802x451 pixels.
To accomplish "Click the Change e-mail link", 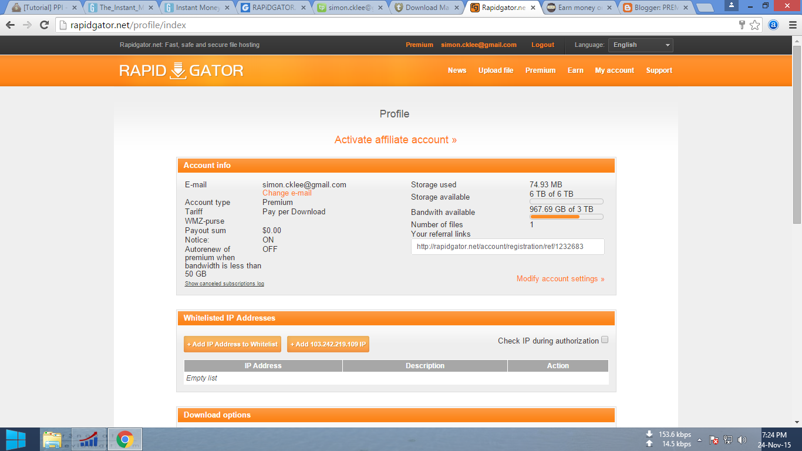I will (x=287, y=193).
